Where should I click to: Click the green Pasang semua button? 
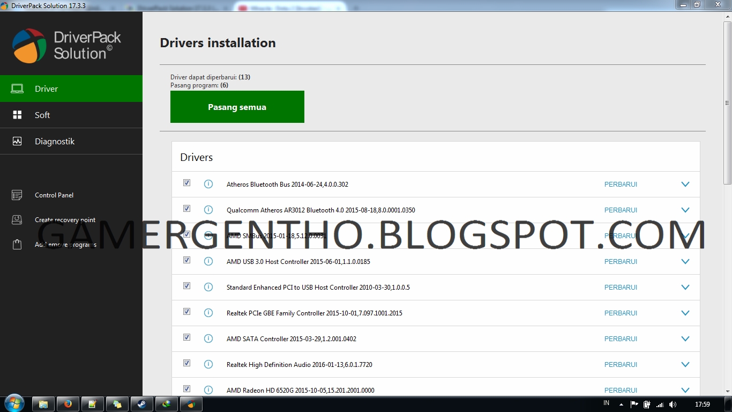tap(237, 107)
